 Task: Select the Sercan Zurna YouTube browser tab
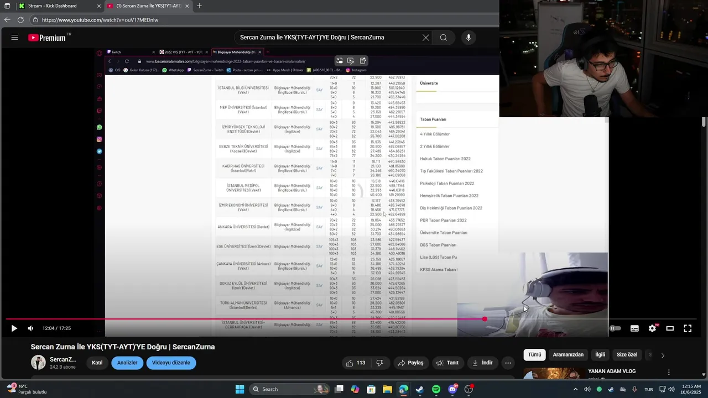tap(148, 6)
